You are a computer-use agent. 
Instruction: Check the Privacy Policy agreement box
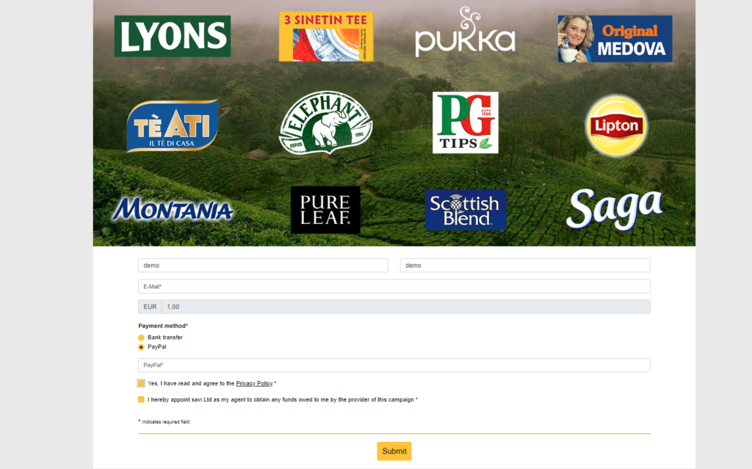[141, 383]
